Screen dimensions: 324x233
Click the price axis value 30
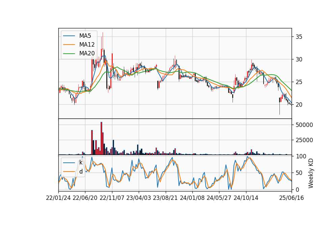299,59
